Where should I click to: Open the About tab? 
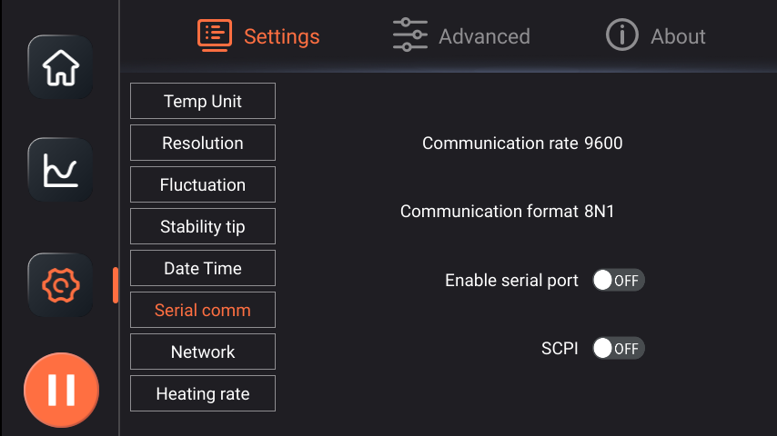click(x=678, y=36)
